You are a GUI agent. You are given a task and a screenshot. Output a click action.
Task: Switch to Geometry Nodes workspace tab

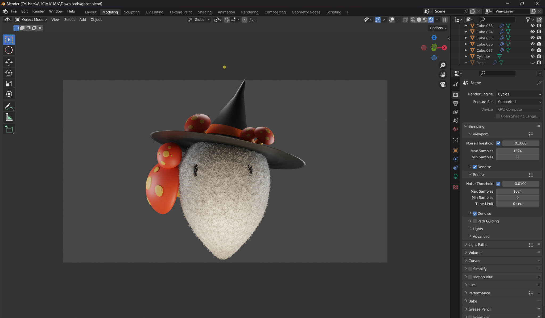click(306, 12)
